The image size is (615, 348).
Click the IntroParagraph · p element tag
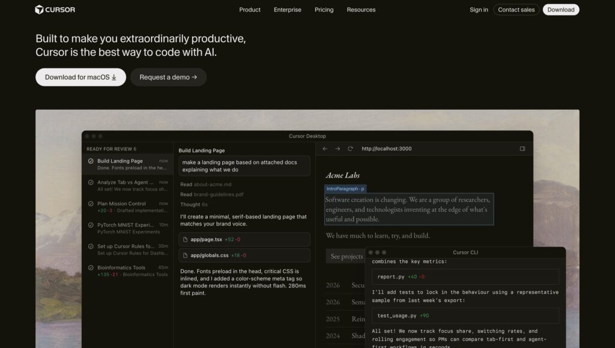click(x=345, y=189)
